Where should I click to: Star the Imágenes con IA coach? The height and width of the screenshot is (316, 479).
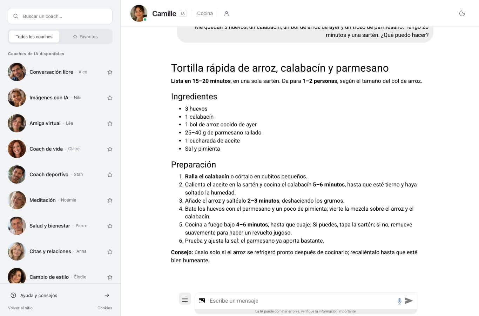pyautogui.click(x=110, y=98)
